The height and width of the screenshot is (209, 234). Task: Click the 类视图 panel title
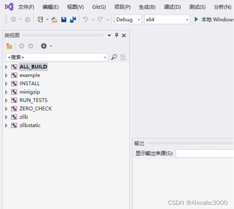(x=12, y=36)
